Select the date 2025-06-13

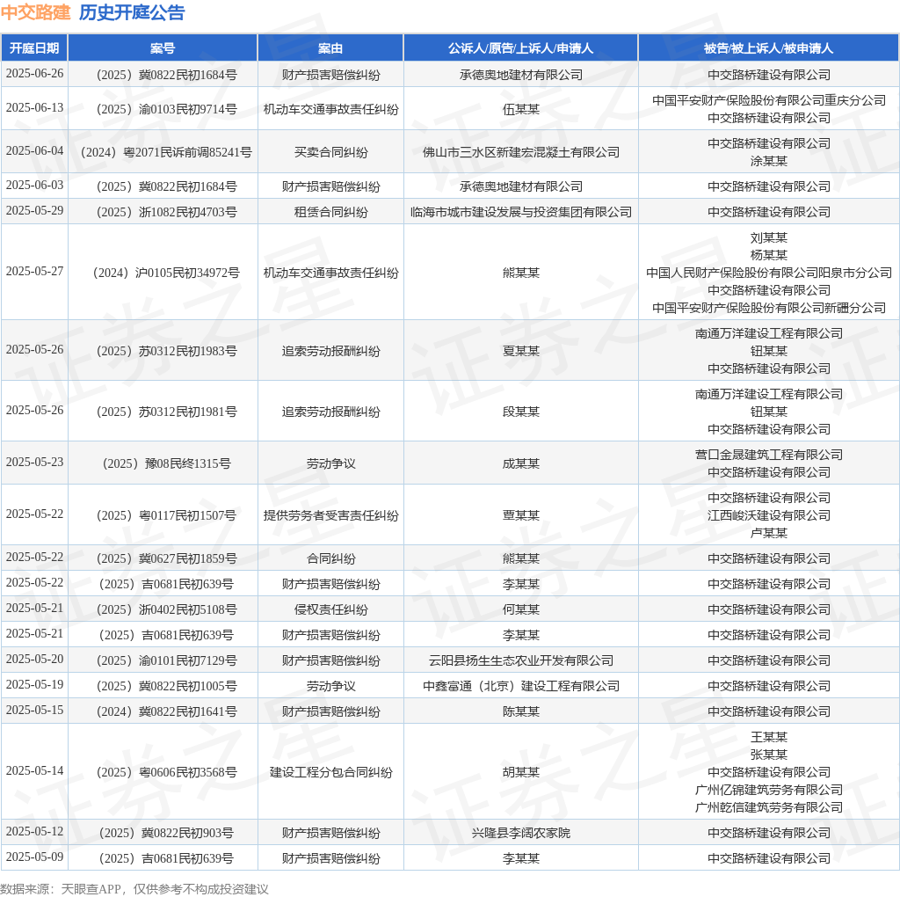(34, 108)
